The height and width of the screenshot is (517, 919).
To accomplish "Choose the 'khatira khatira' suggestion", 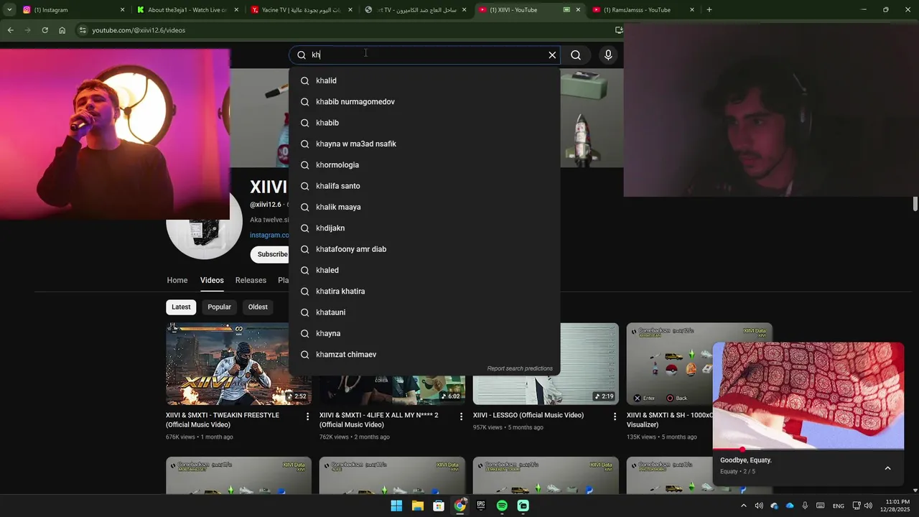I will 424,292.
